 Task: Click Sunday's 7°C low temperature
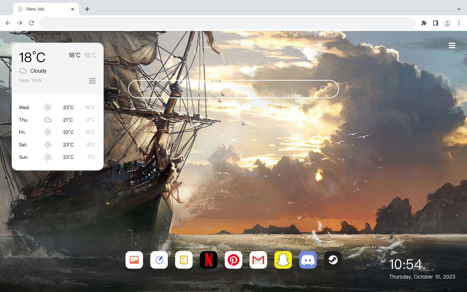[x=91, y=157]
